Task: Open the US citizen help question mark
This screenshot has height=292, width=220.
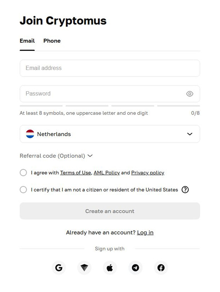Action: (185, 190)
